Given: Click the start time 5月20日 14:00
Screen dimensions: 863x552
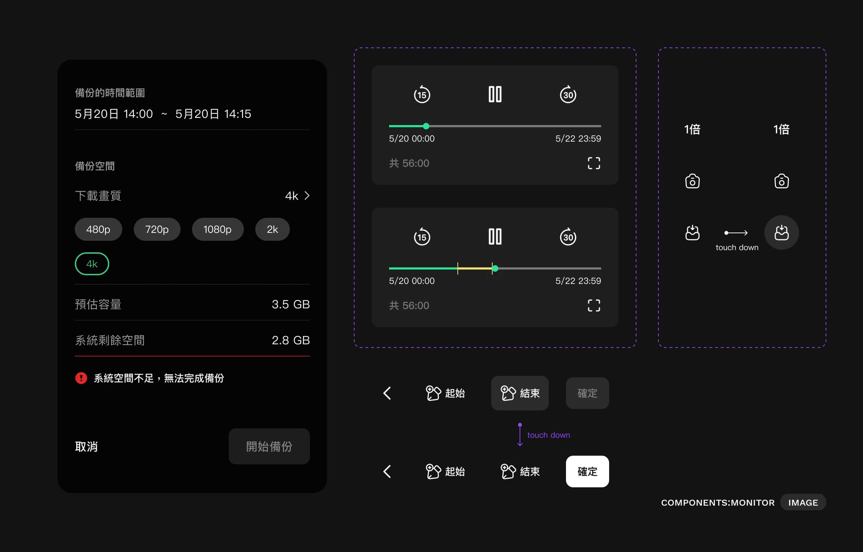Looking at the screenshot, I should click(x=114, y=114).
